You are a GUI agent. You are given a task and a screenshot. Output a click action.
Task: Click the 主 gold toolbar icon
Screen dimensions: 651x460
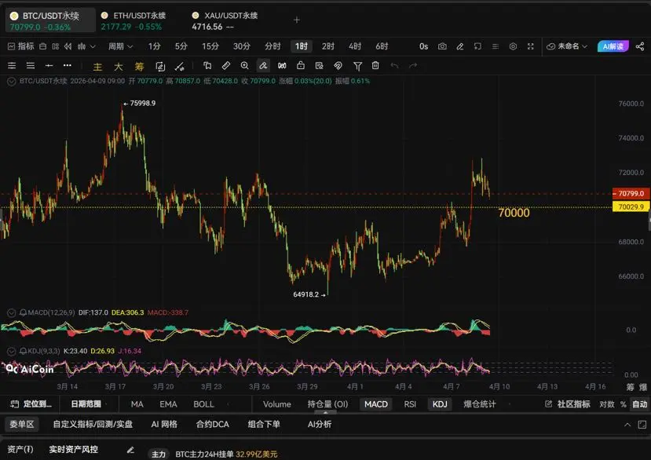pyautogui.click(x=97, y=67)
